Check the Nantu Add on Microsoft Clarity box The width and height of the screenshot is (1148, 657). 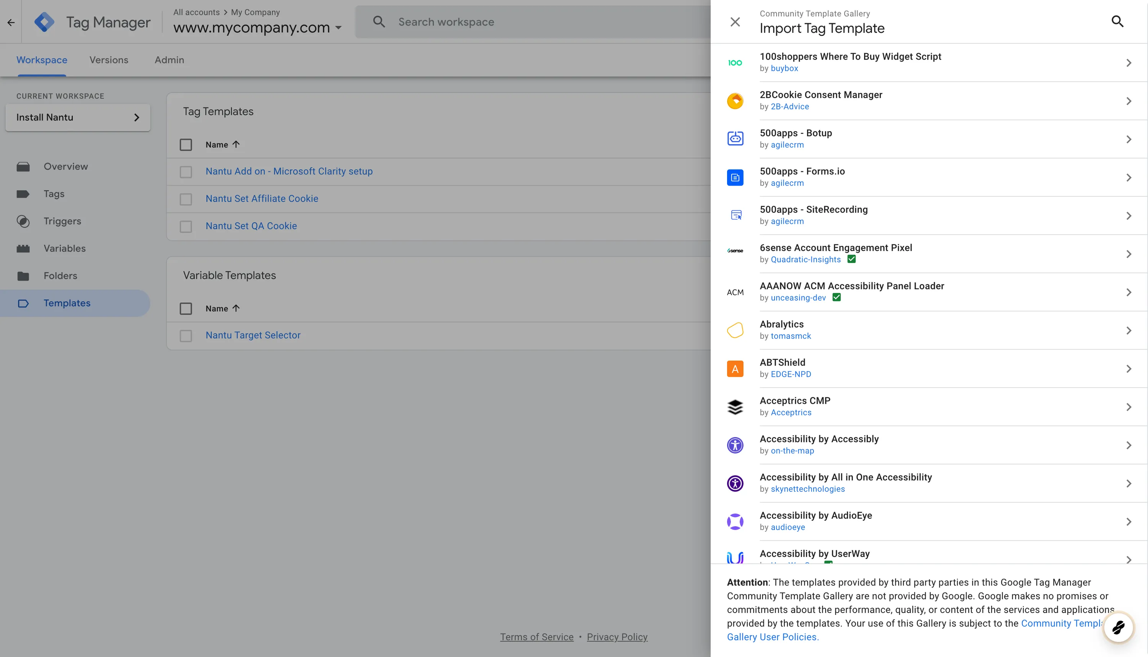(x=186, y=172)
